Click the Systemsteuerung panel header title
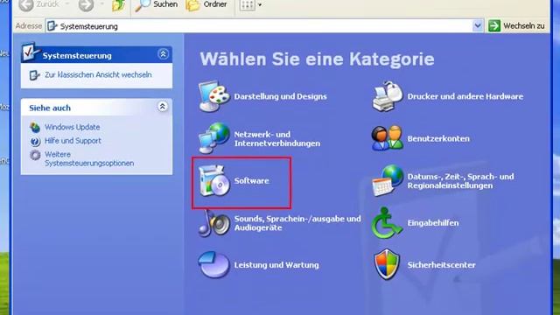 [77, 56]
